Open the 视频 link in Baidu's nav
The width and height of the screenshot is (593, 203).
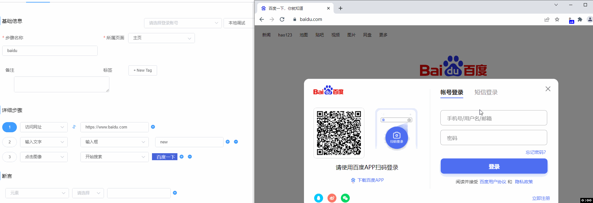(335, 35)
